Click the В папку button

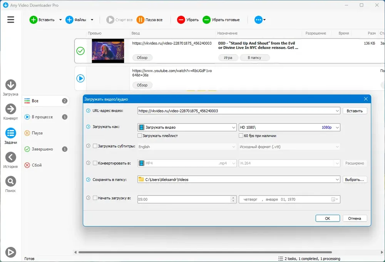click(254, 58)
